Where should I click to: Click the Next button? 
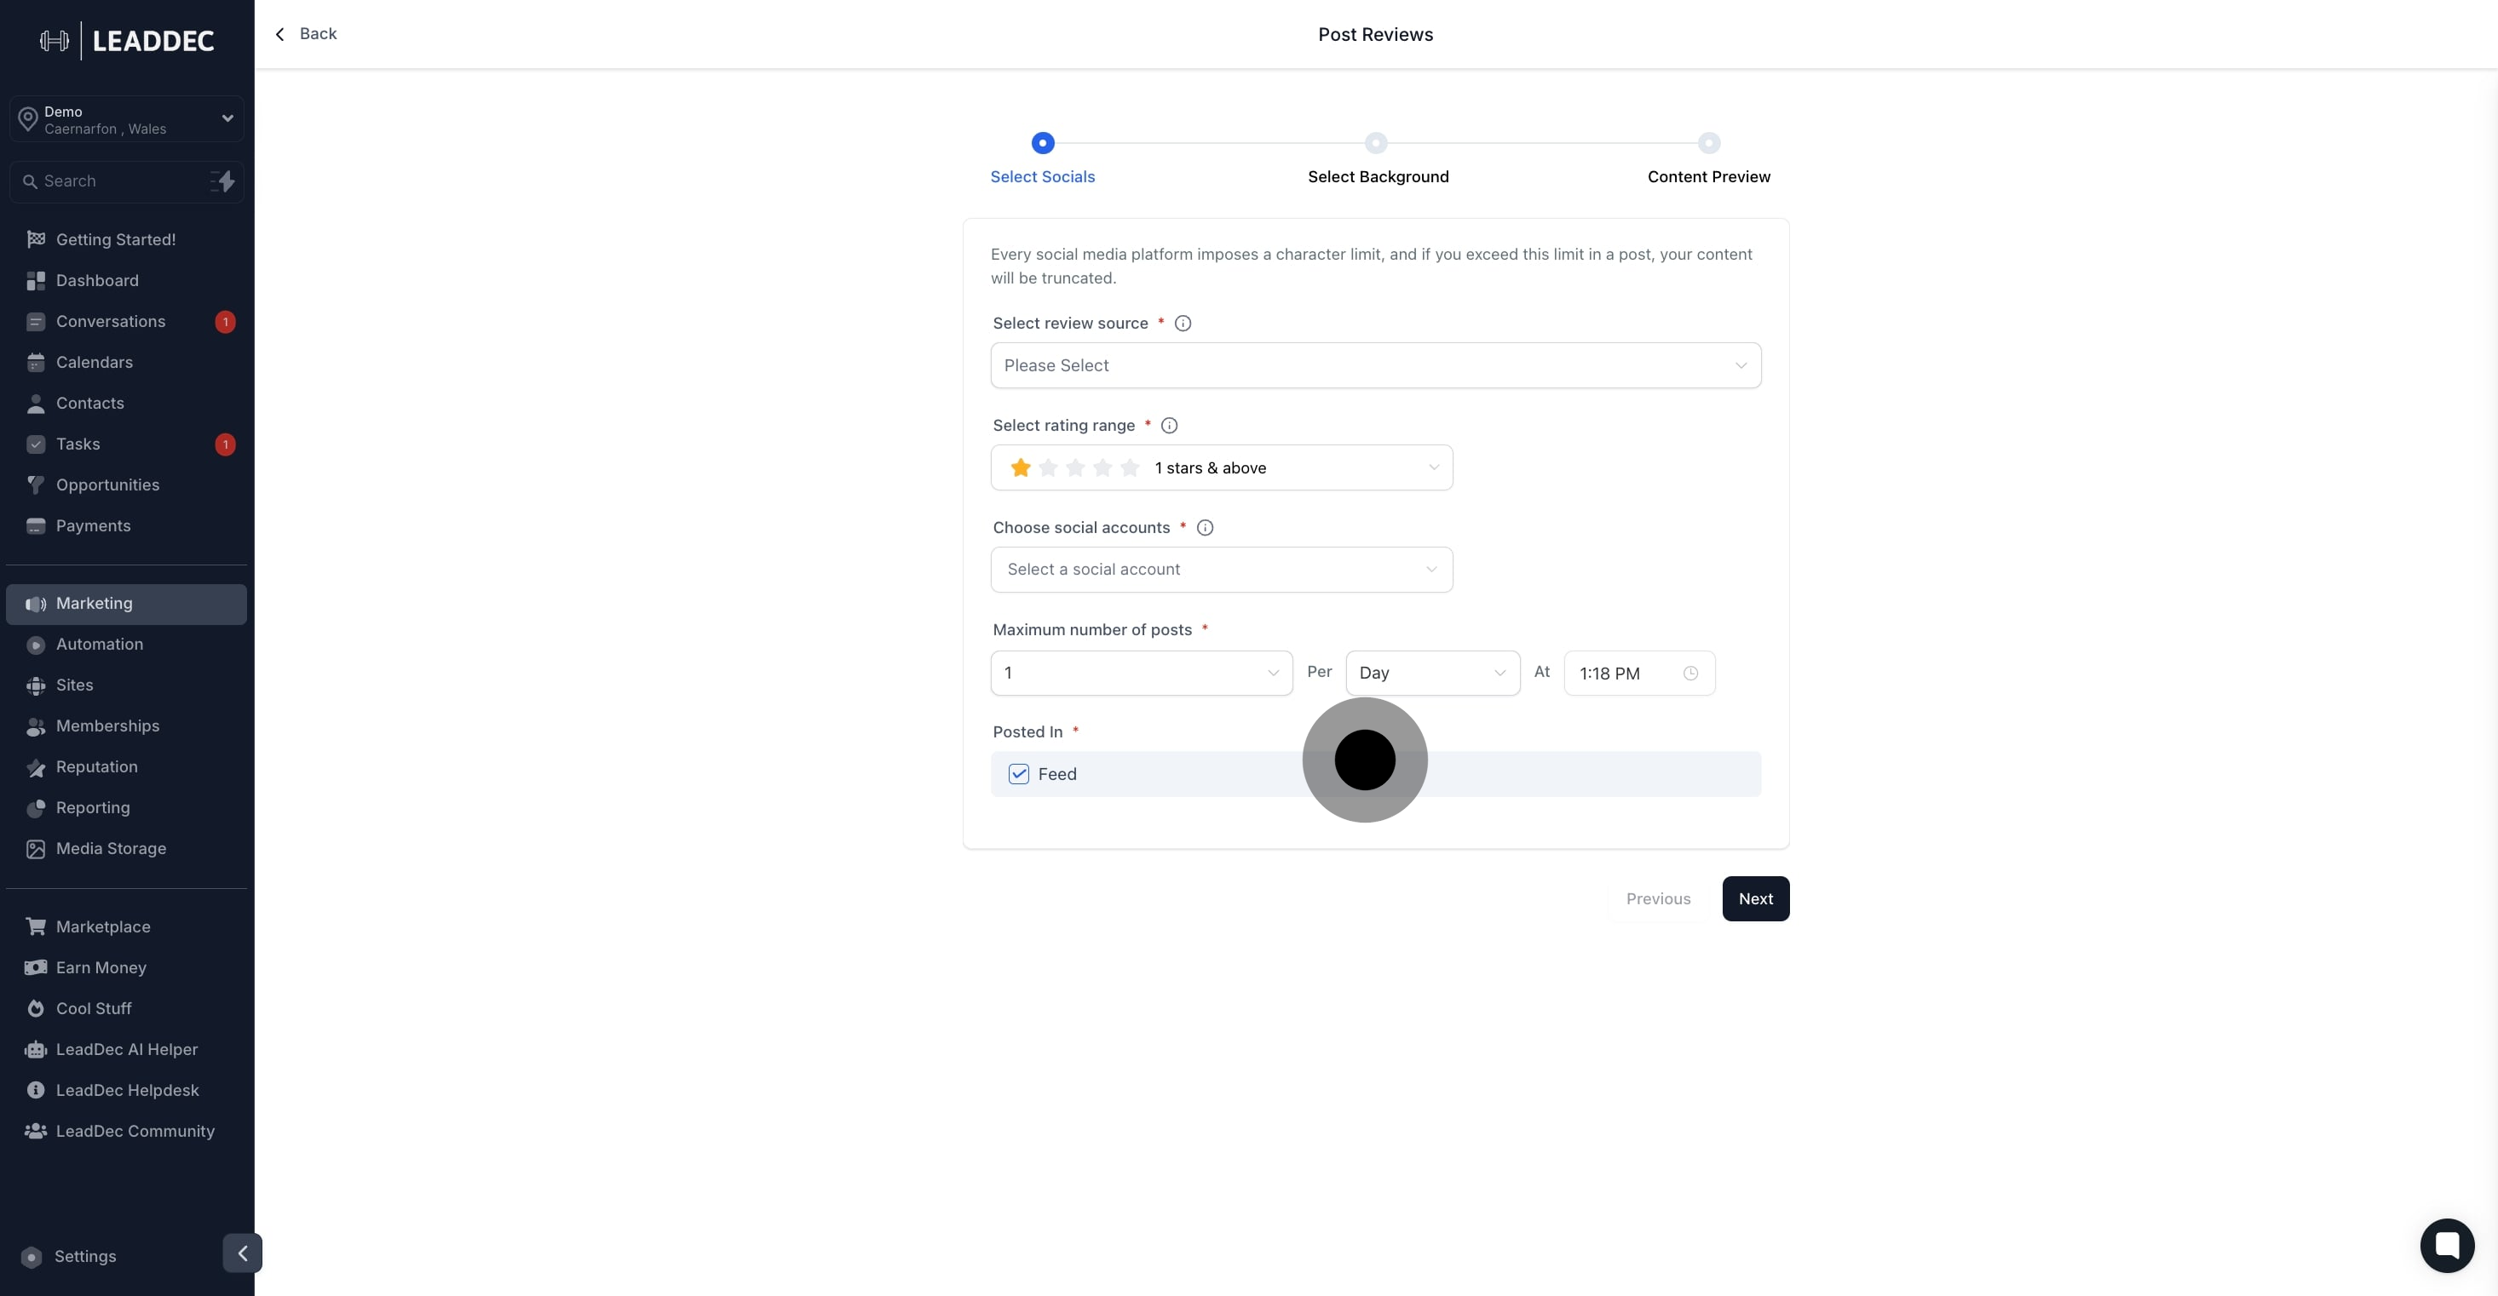coord(1755,899)
